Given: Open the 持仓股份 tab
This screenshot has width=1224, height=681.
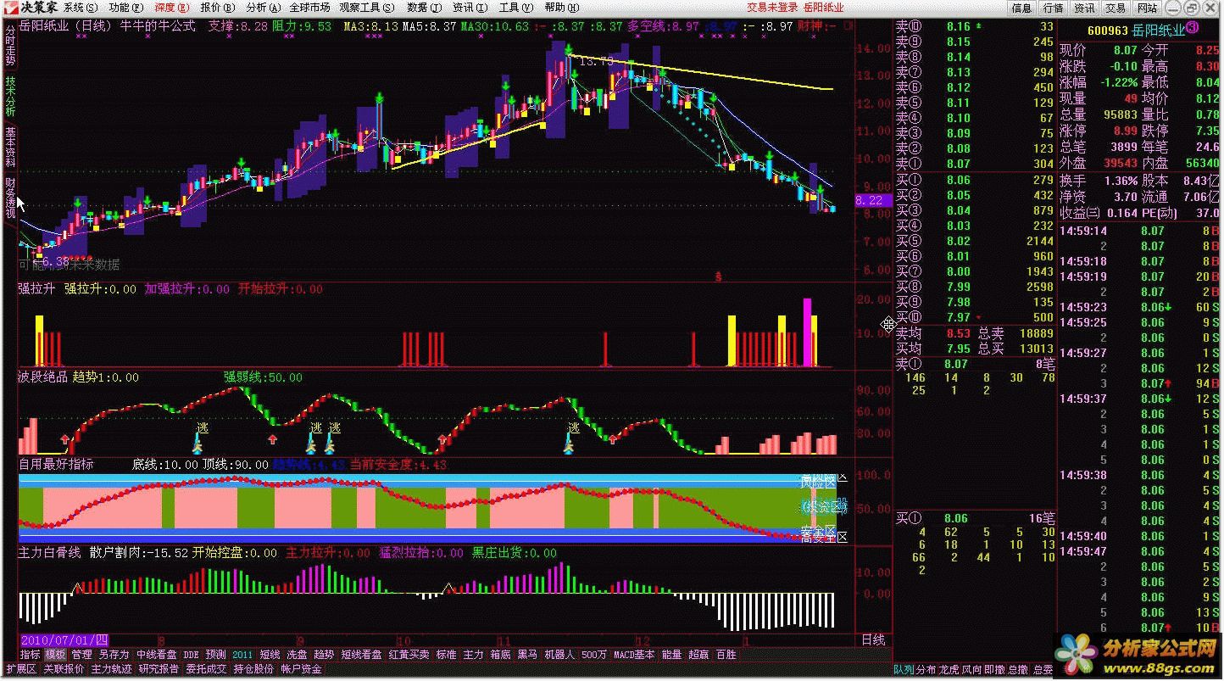Looking at the screenshot, I should pos(253,669).
